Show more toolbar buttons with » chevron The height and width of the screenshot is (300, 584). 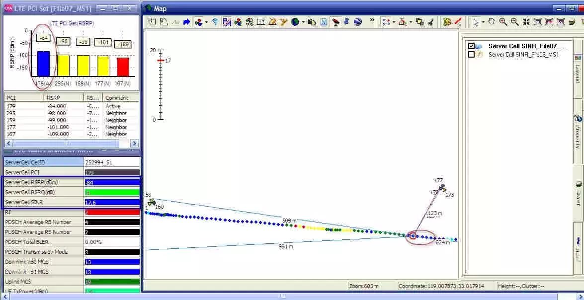372,20
